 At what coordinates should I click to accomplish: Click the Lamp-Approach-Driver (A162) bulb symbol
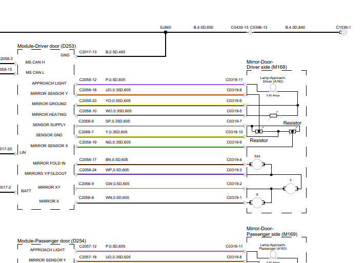pos(273,88)
